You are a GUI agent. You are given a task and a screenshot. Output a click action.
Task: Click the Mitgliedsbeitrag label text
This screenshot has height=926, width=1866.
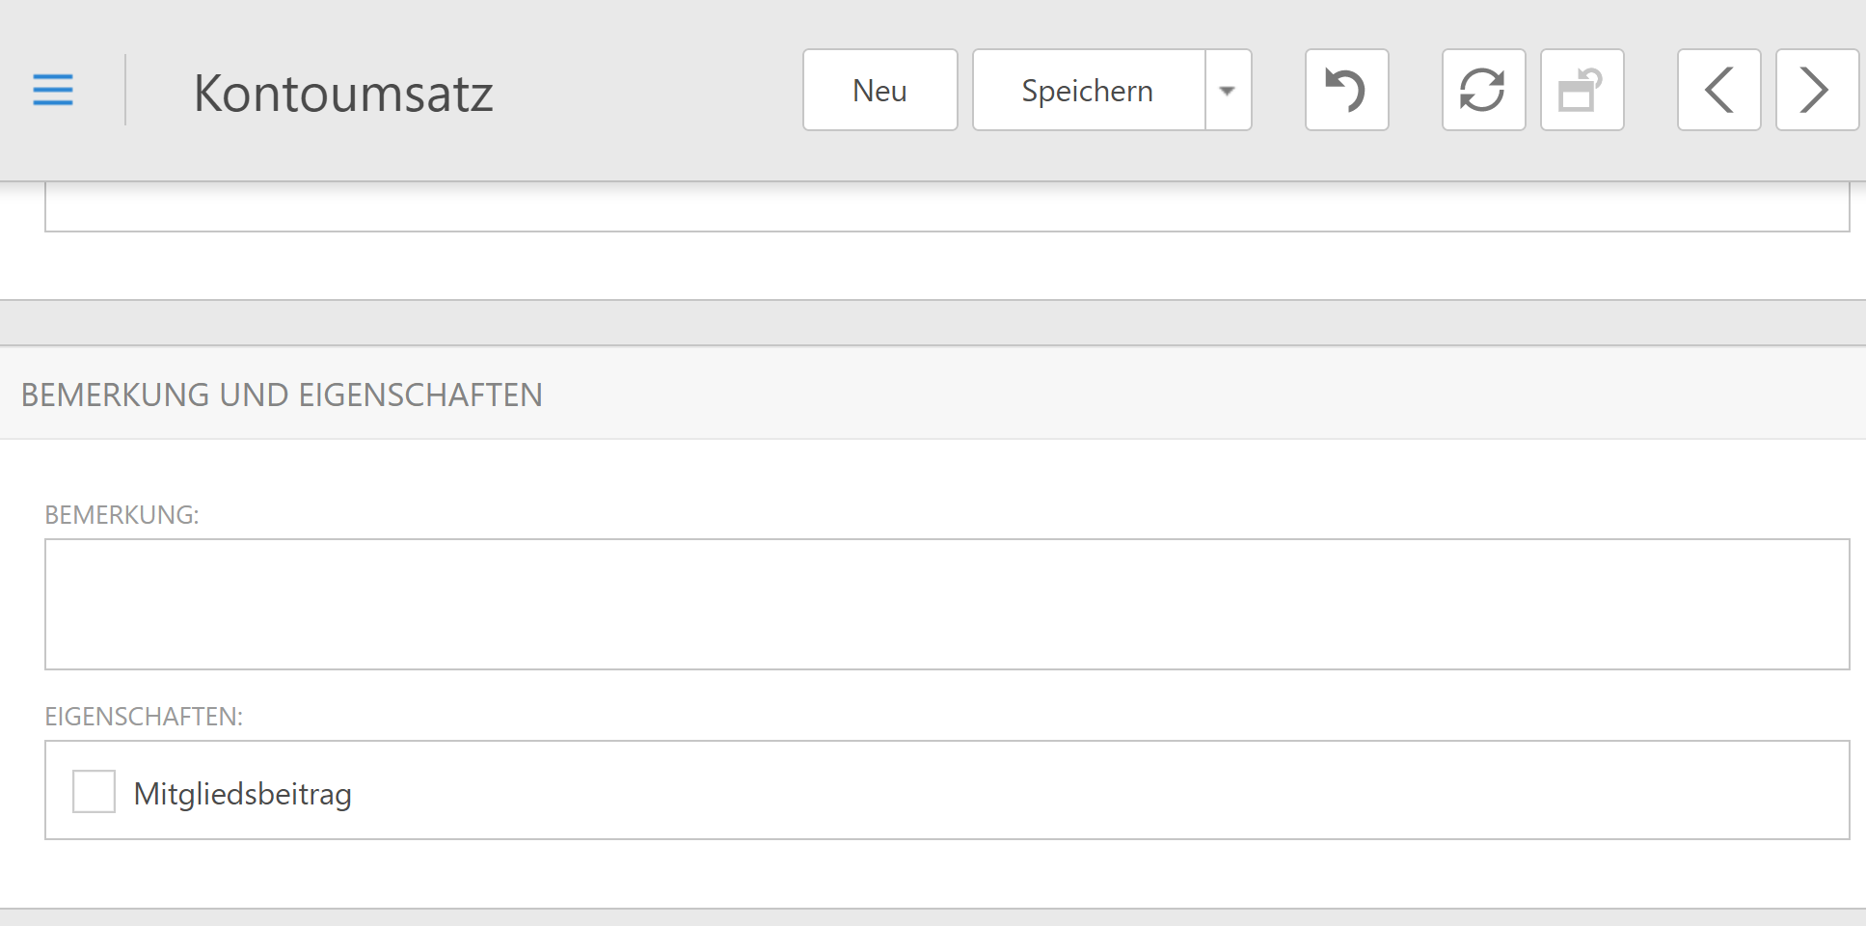242,794
